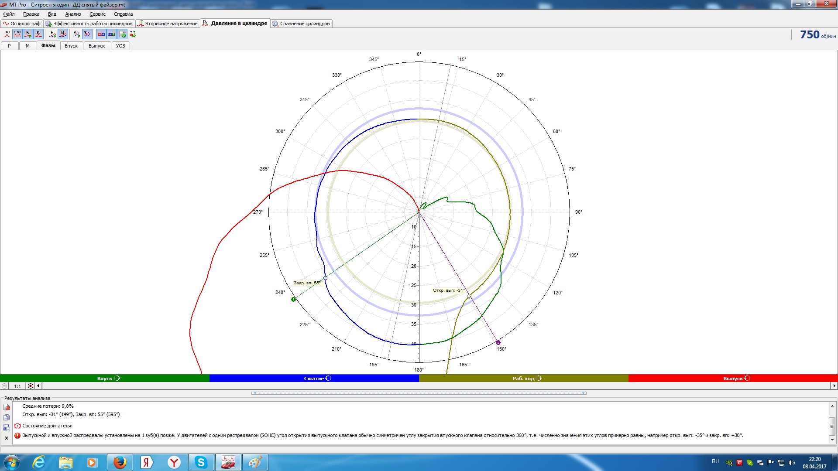Switch to the Выпуск sub-tab
Viewport: 838px width, 471px height.
97,46
